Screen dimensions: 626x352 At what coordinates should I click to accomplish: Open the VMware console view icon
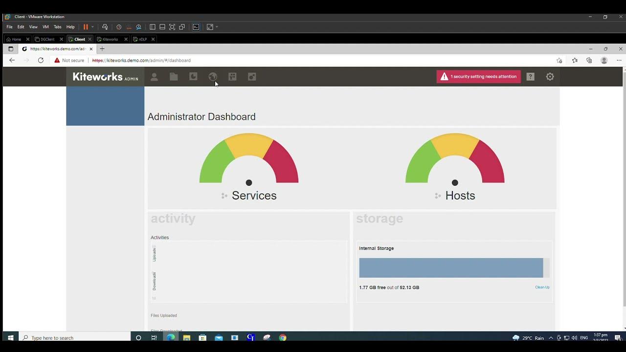pyautogui.click(x=196, y=27)
